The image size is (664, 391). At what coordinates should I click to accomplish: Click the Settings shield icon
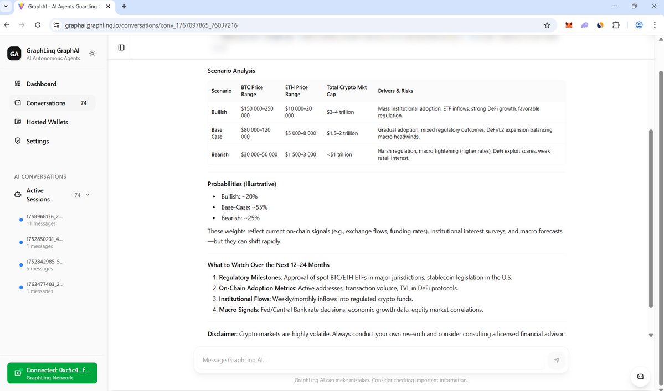pyautogui.click(x=17, y=140)
